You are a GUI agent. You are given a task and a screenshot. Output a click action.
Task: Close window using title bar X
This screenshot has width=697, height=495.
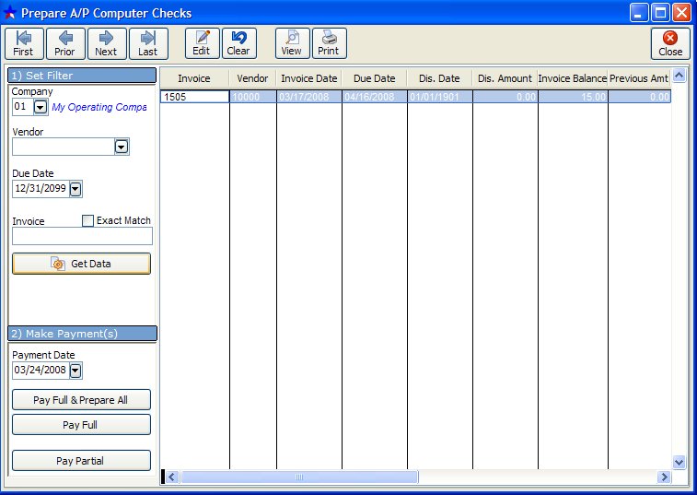[681, 13]
